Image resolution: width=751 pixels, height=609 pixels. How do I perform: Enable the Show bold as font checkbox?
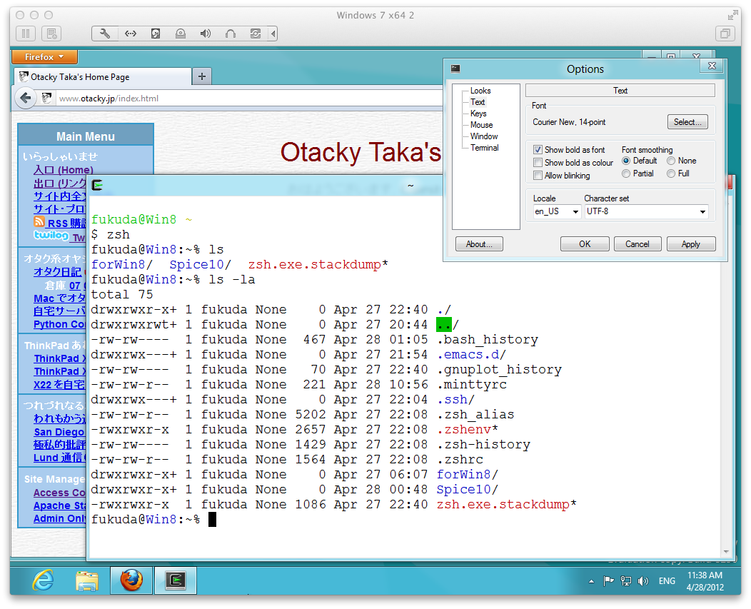point(538,149)
